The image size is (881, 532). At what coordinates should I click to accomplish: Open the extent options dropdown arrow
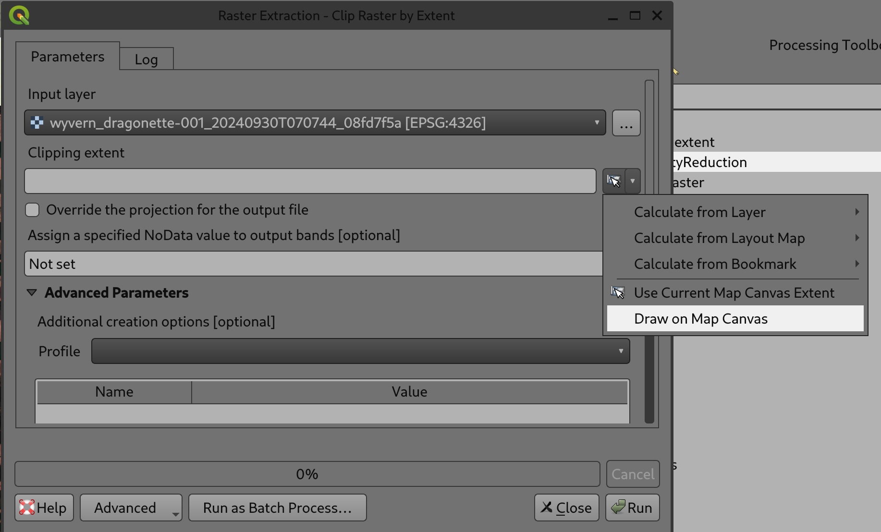[x=633, y=181]
